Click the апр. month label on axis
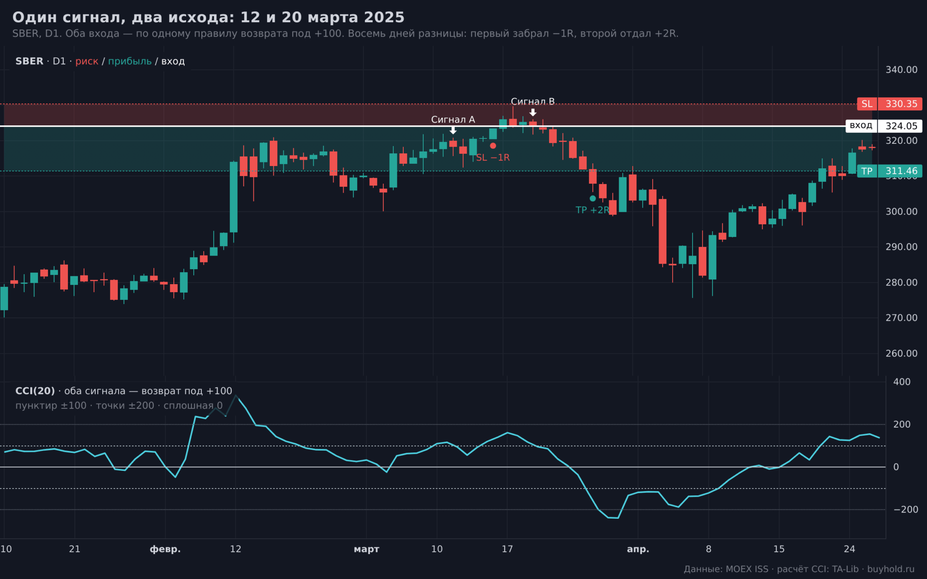The height and width of the screenshot is (579, 927). point(638,549)
